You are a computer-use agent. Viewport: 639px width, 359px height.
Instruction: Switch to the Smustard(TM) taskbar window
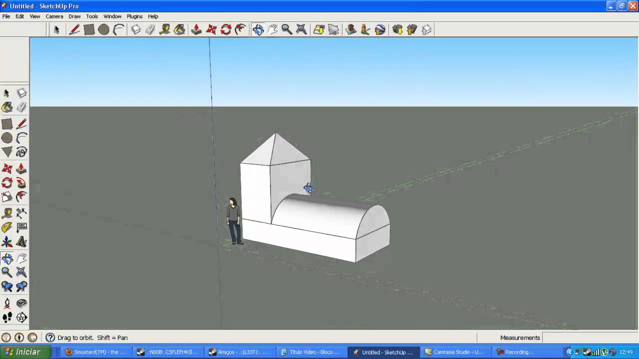coord(96,352)
